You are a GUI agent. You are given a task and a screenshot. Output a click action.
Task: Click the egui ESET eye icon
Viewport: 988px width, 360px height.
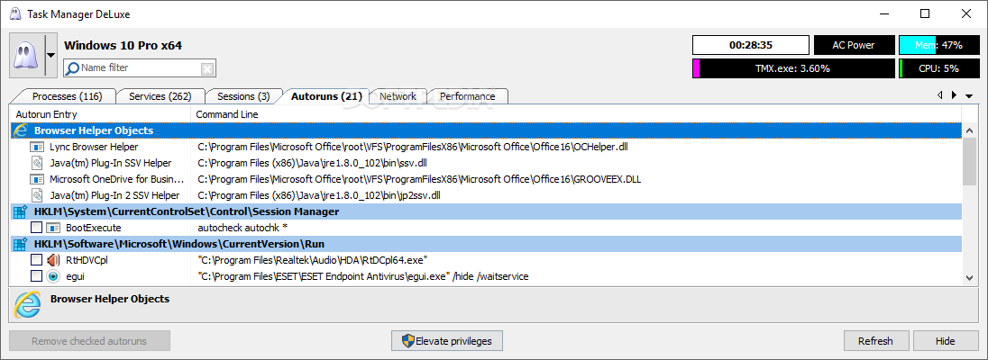(53, 275)
